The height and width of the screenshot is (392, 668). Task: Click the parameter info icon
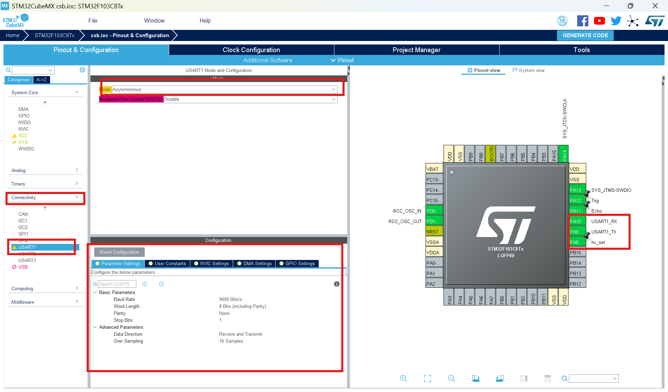point(336,284)
